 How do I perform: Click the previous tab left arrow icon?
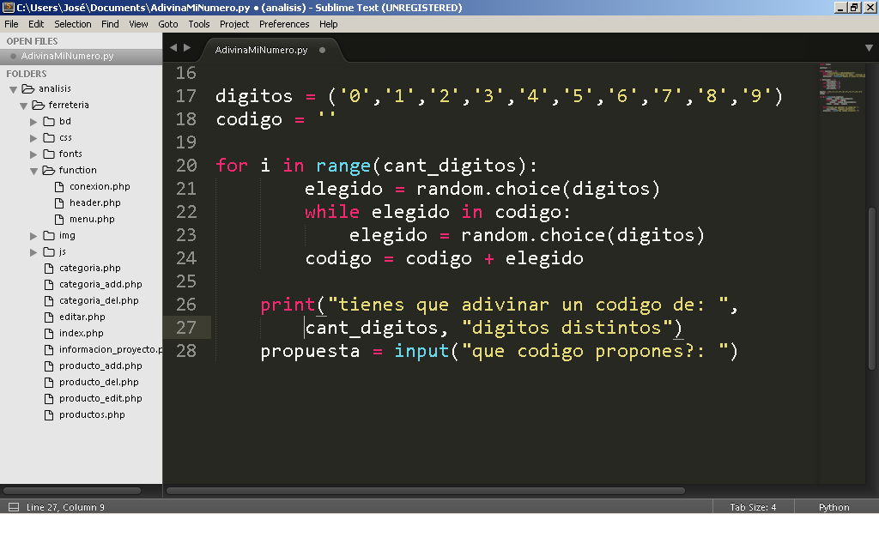point(173,48)
